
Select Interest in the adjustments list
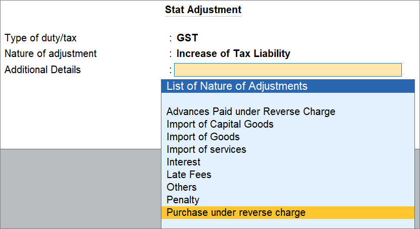[183, 162]
